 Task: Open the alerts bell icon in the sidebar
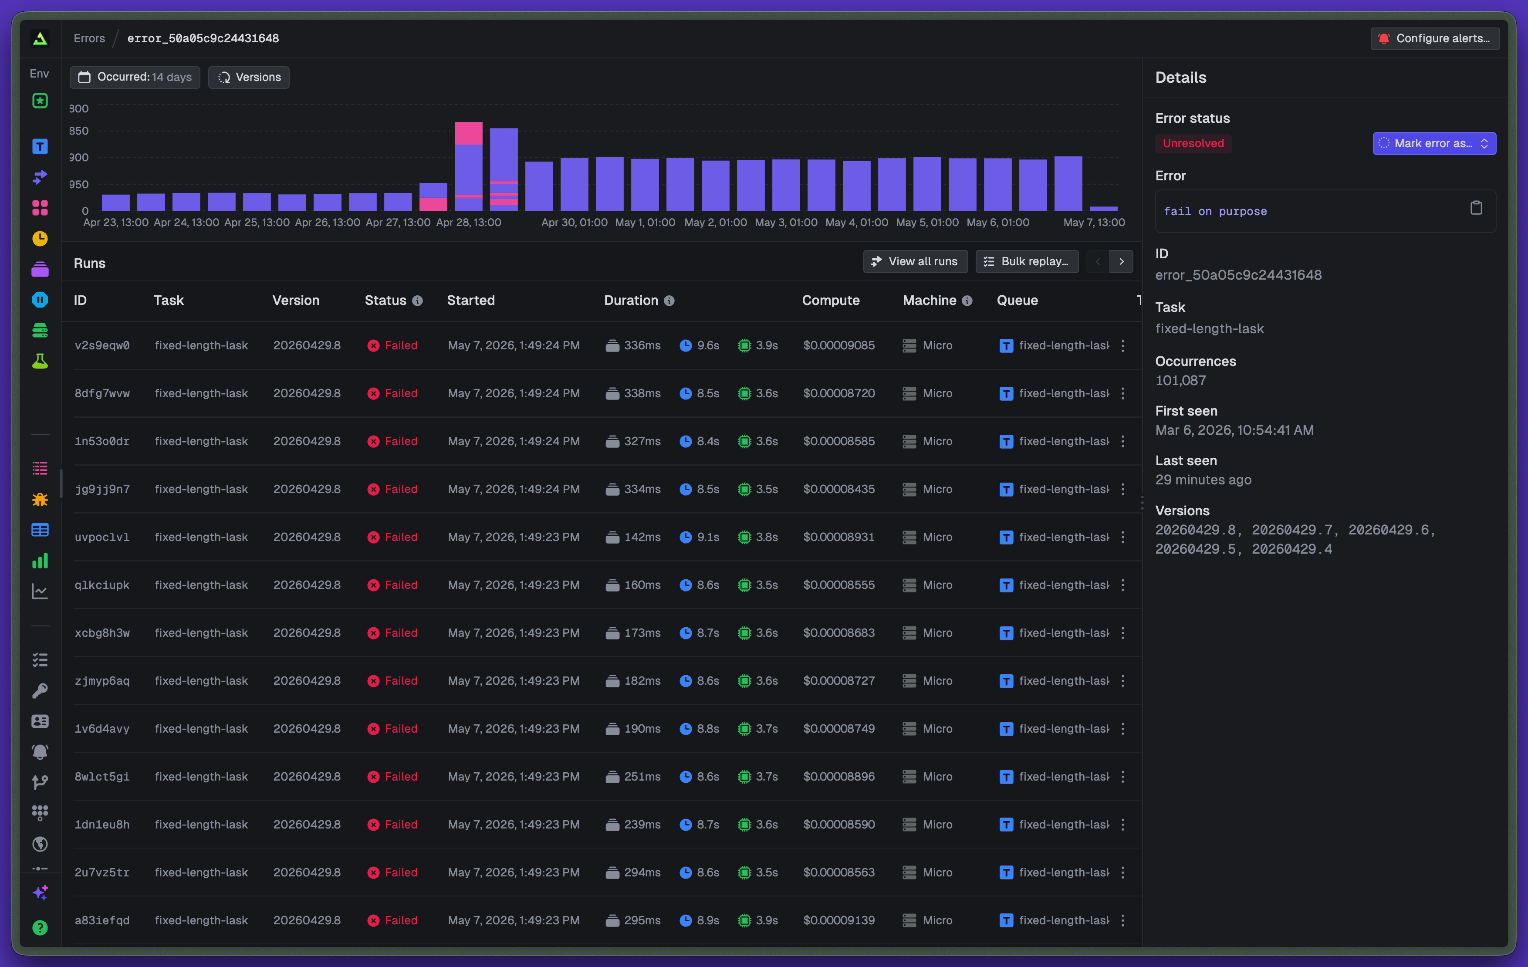click(x=40, y=752)
